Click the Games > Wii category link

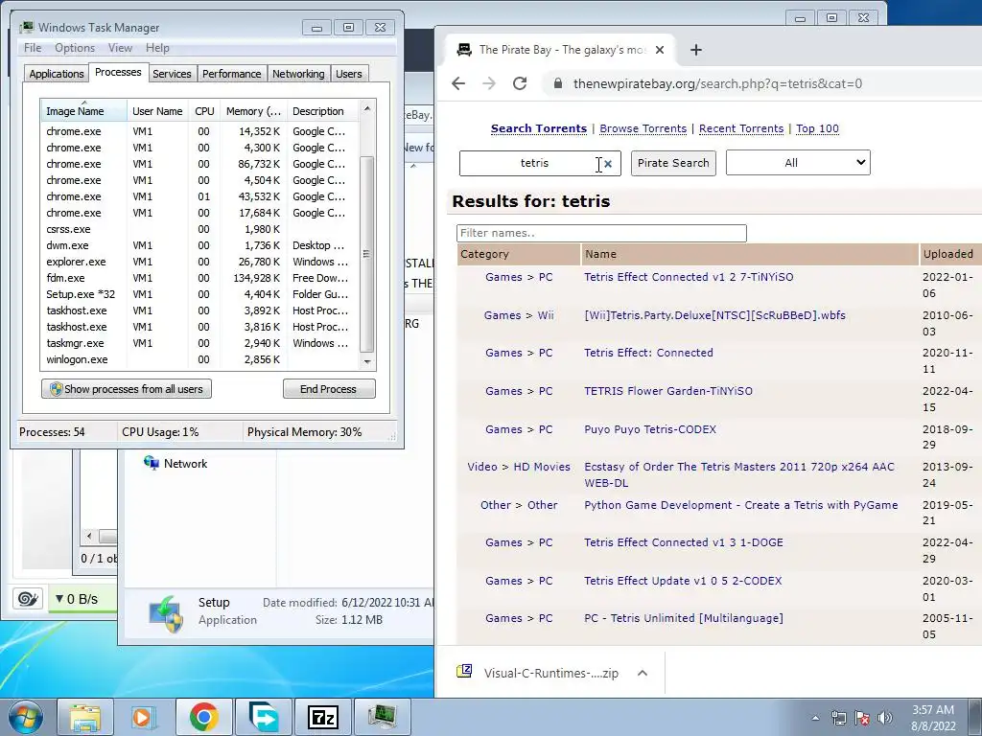point(519,315)
